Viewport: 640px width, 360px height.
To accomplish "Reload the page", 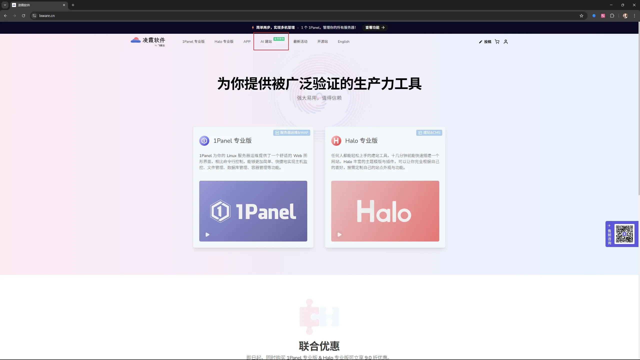I will pyautogui.click(x=23, y=15).
